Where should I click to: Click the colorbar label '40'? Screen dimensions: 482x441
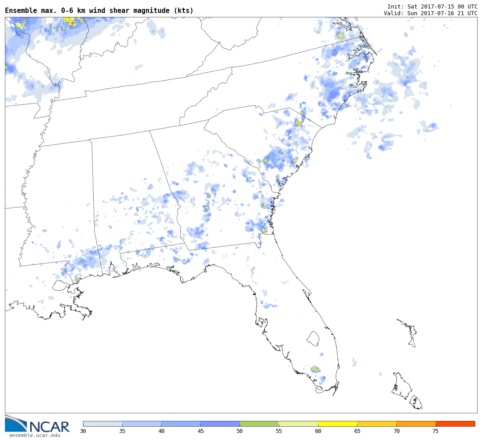(x=162, y=431)
